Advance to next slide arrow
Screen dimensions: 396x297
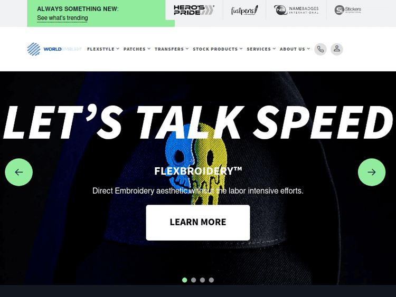point(372,172)
